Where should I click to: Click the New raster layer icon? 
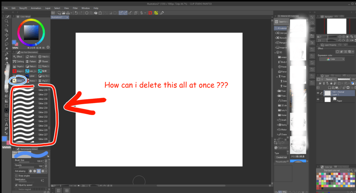point(329,88)
